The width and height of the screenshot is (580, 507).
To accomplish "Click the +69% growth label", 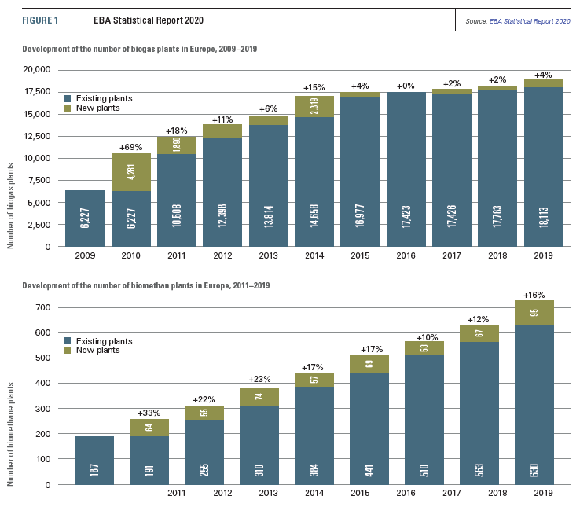I will coord(131,147).
